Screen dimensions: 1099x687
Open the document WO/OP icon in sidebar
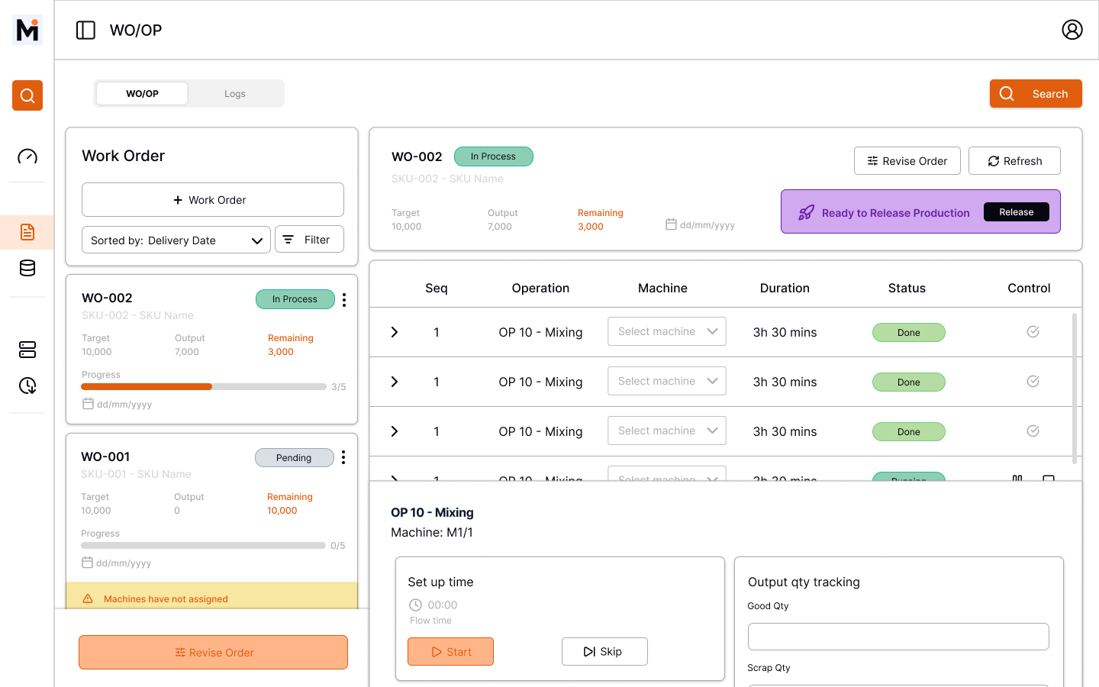tap(27, 231)
